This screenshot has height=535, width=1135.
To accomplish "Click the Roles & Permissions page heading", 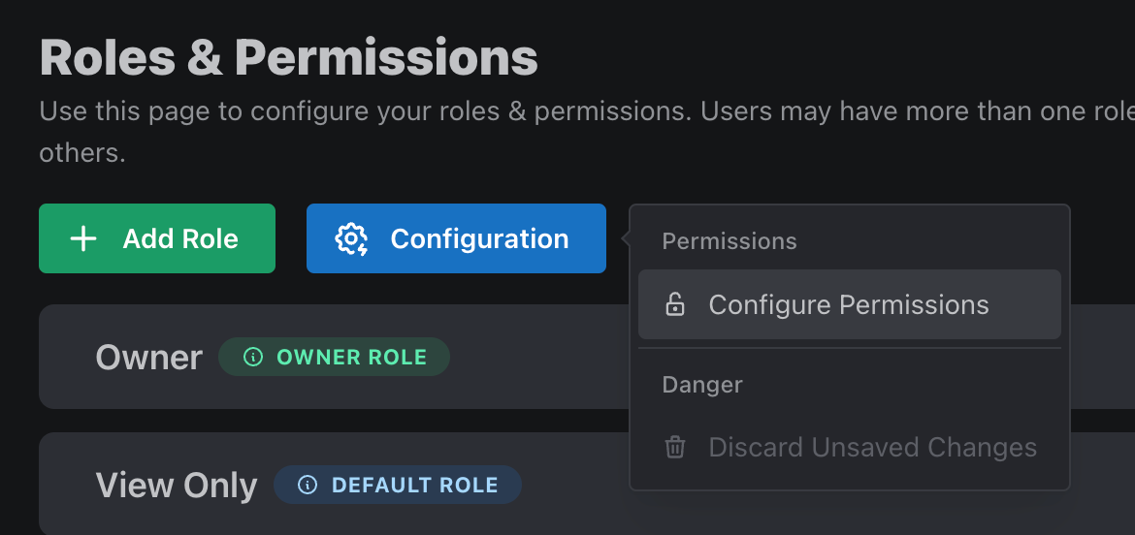I will pos(288,58).
